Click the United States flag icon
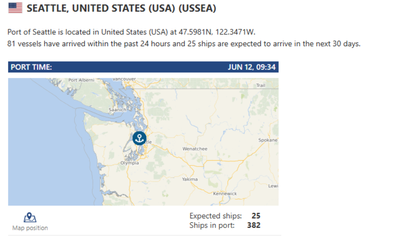 point(15,8)
